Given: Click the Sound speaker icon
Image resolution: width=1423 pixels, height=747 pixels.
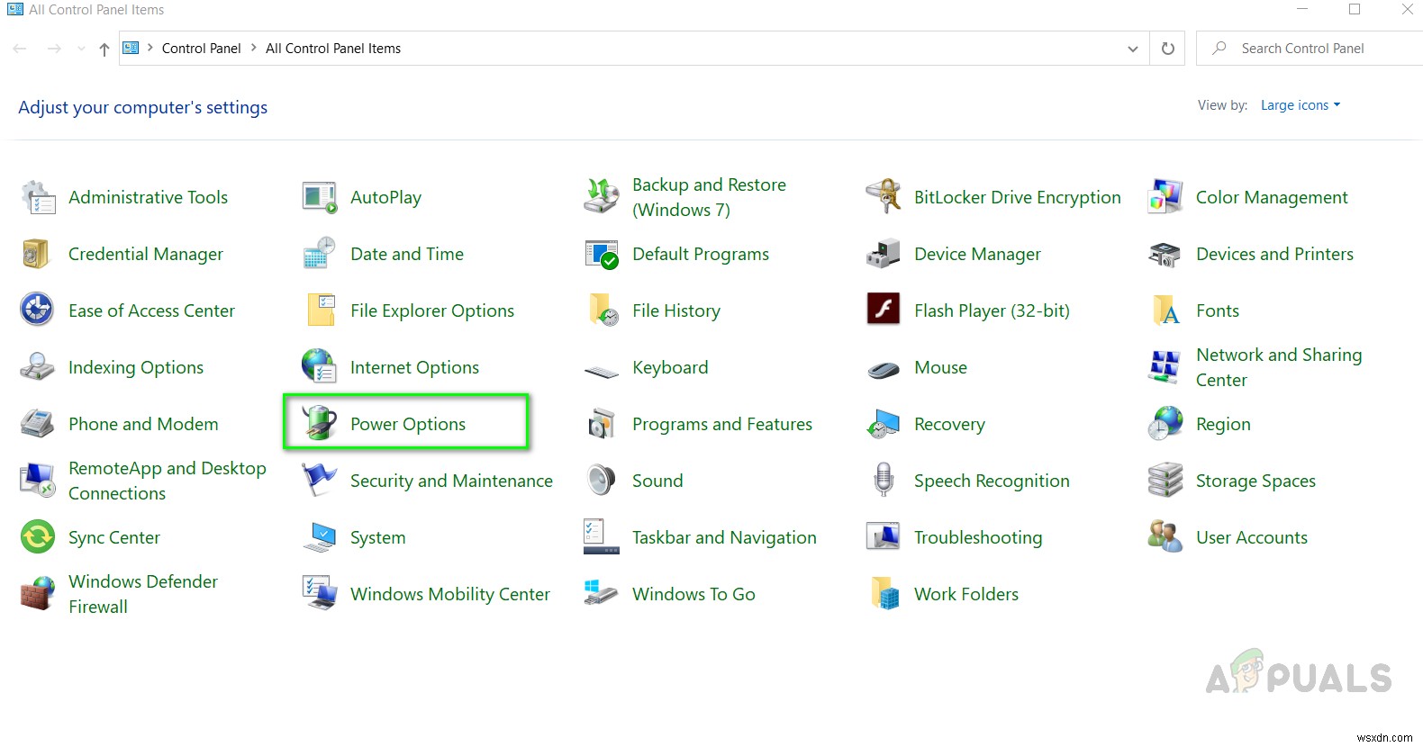Looking at the screenshot, I should click(601, 481).
